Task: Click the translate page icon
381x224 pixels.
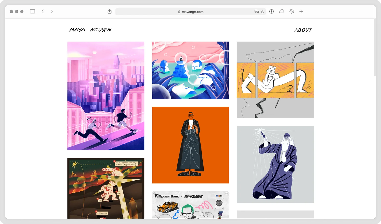Action: click(x=257, y=12)
